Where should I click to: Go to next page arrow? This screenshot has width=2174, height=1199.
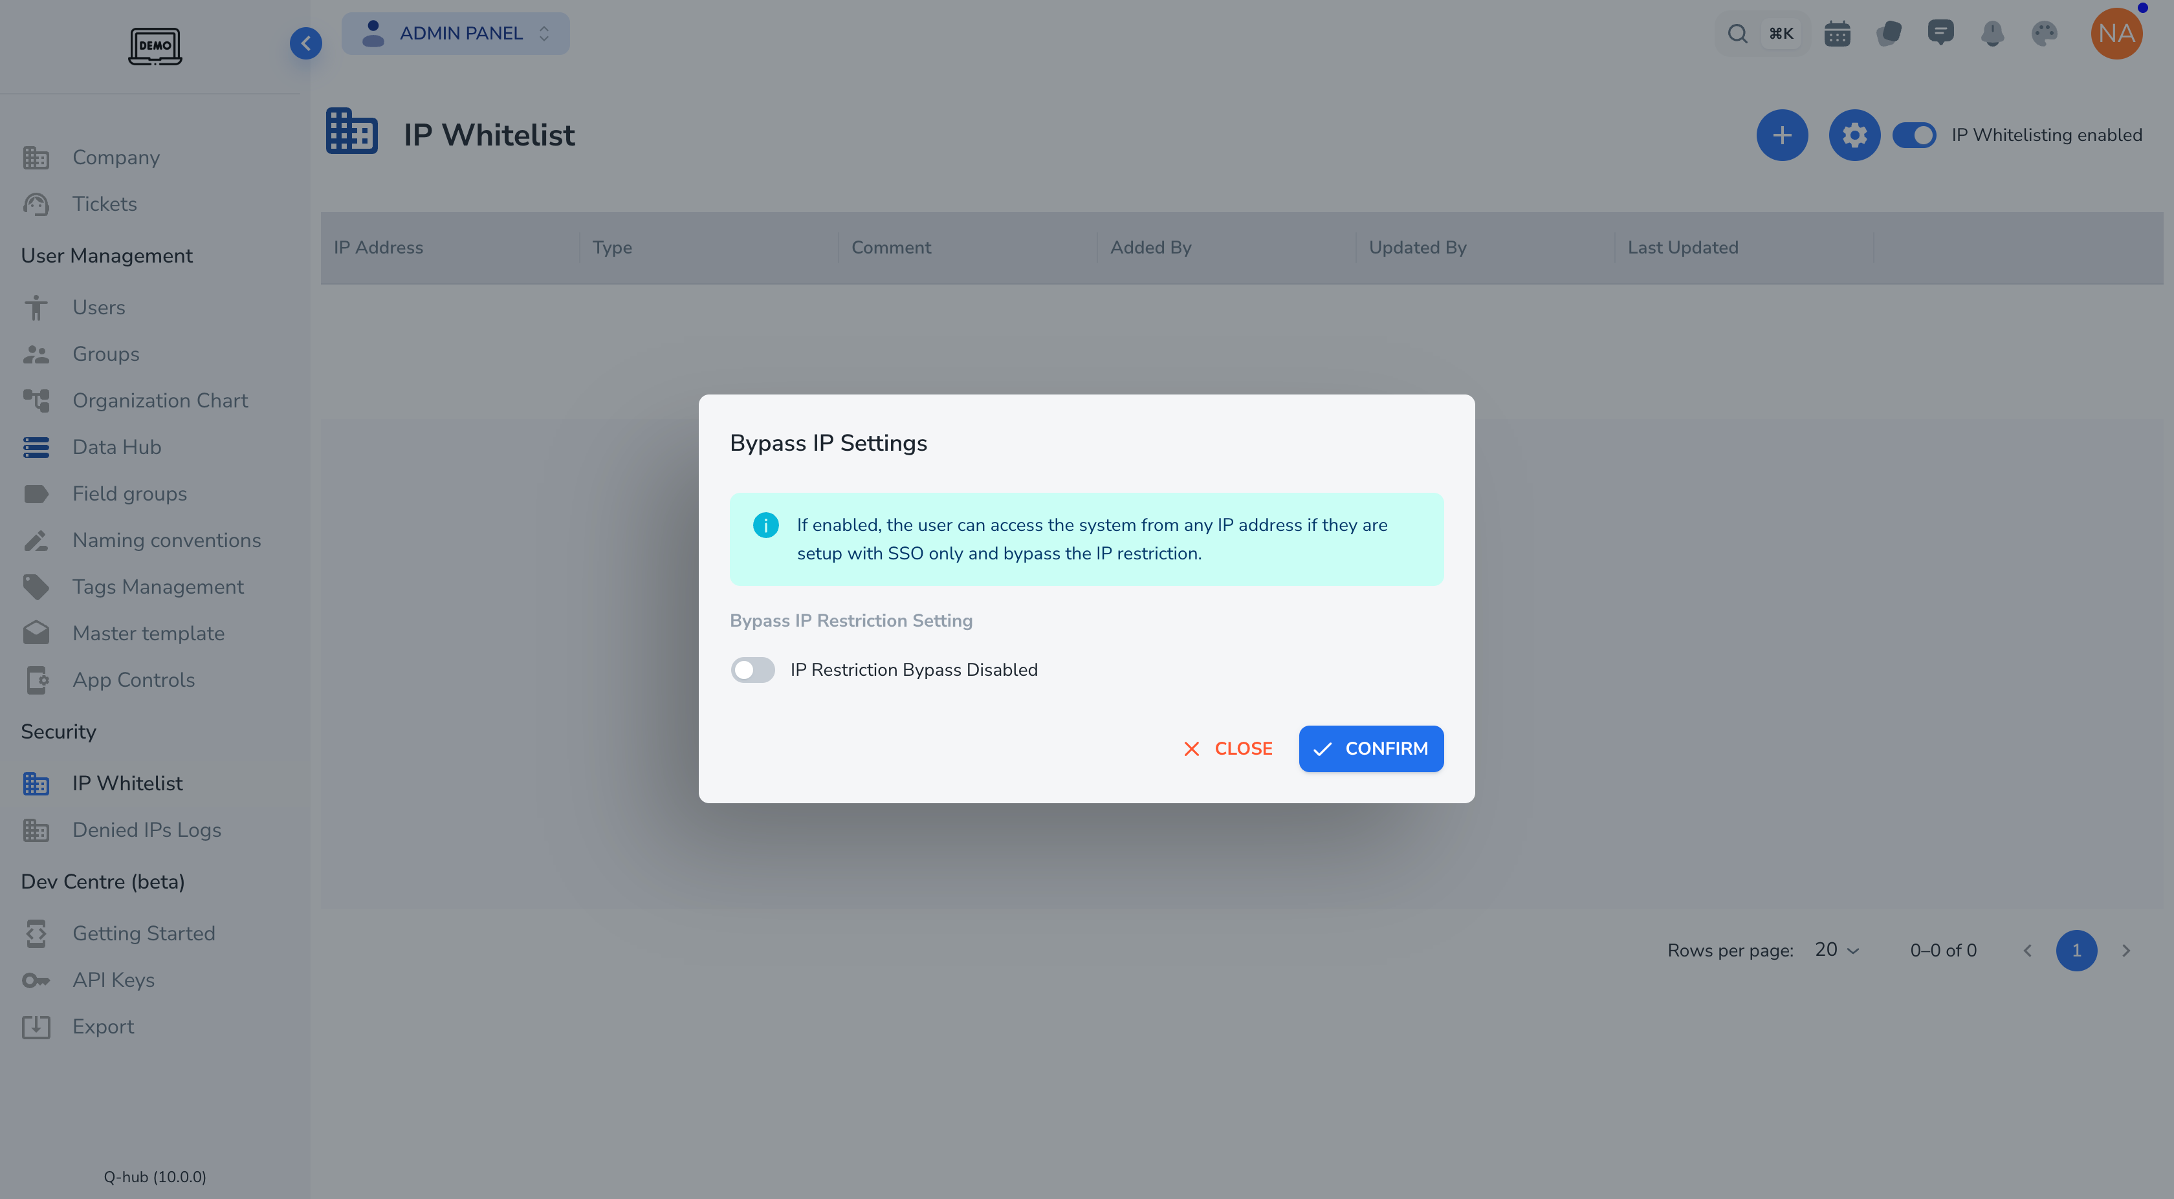point(2126,951)
